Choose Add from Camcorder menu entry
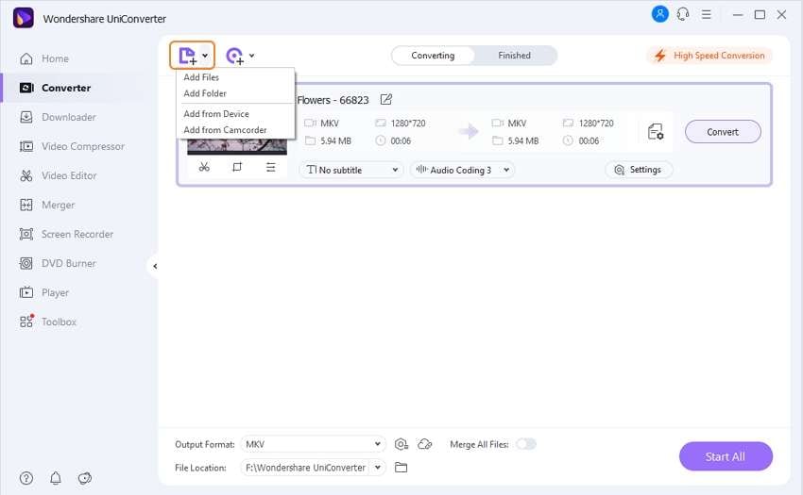The height and width of the screenshot is (495, 803). pyautogui.click(x=225, y=130)
